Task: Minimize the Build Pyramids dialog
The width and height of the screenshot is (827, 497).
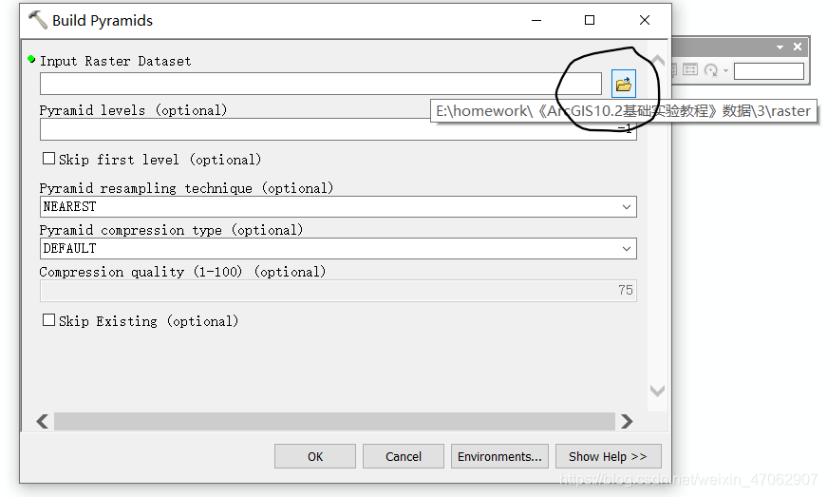Action: 536,20
